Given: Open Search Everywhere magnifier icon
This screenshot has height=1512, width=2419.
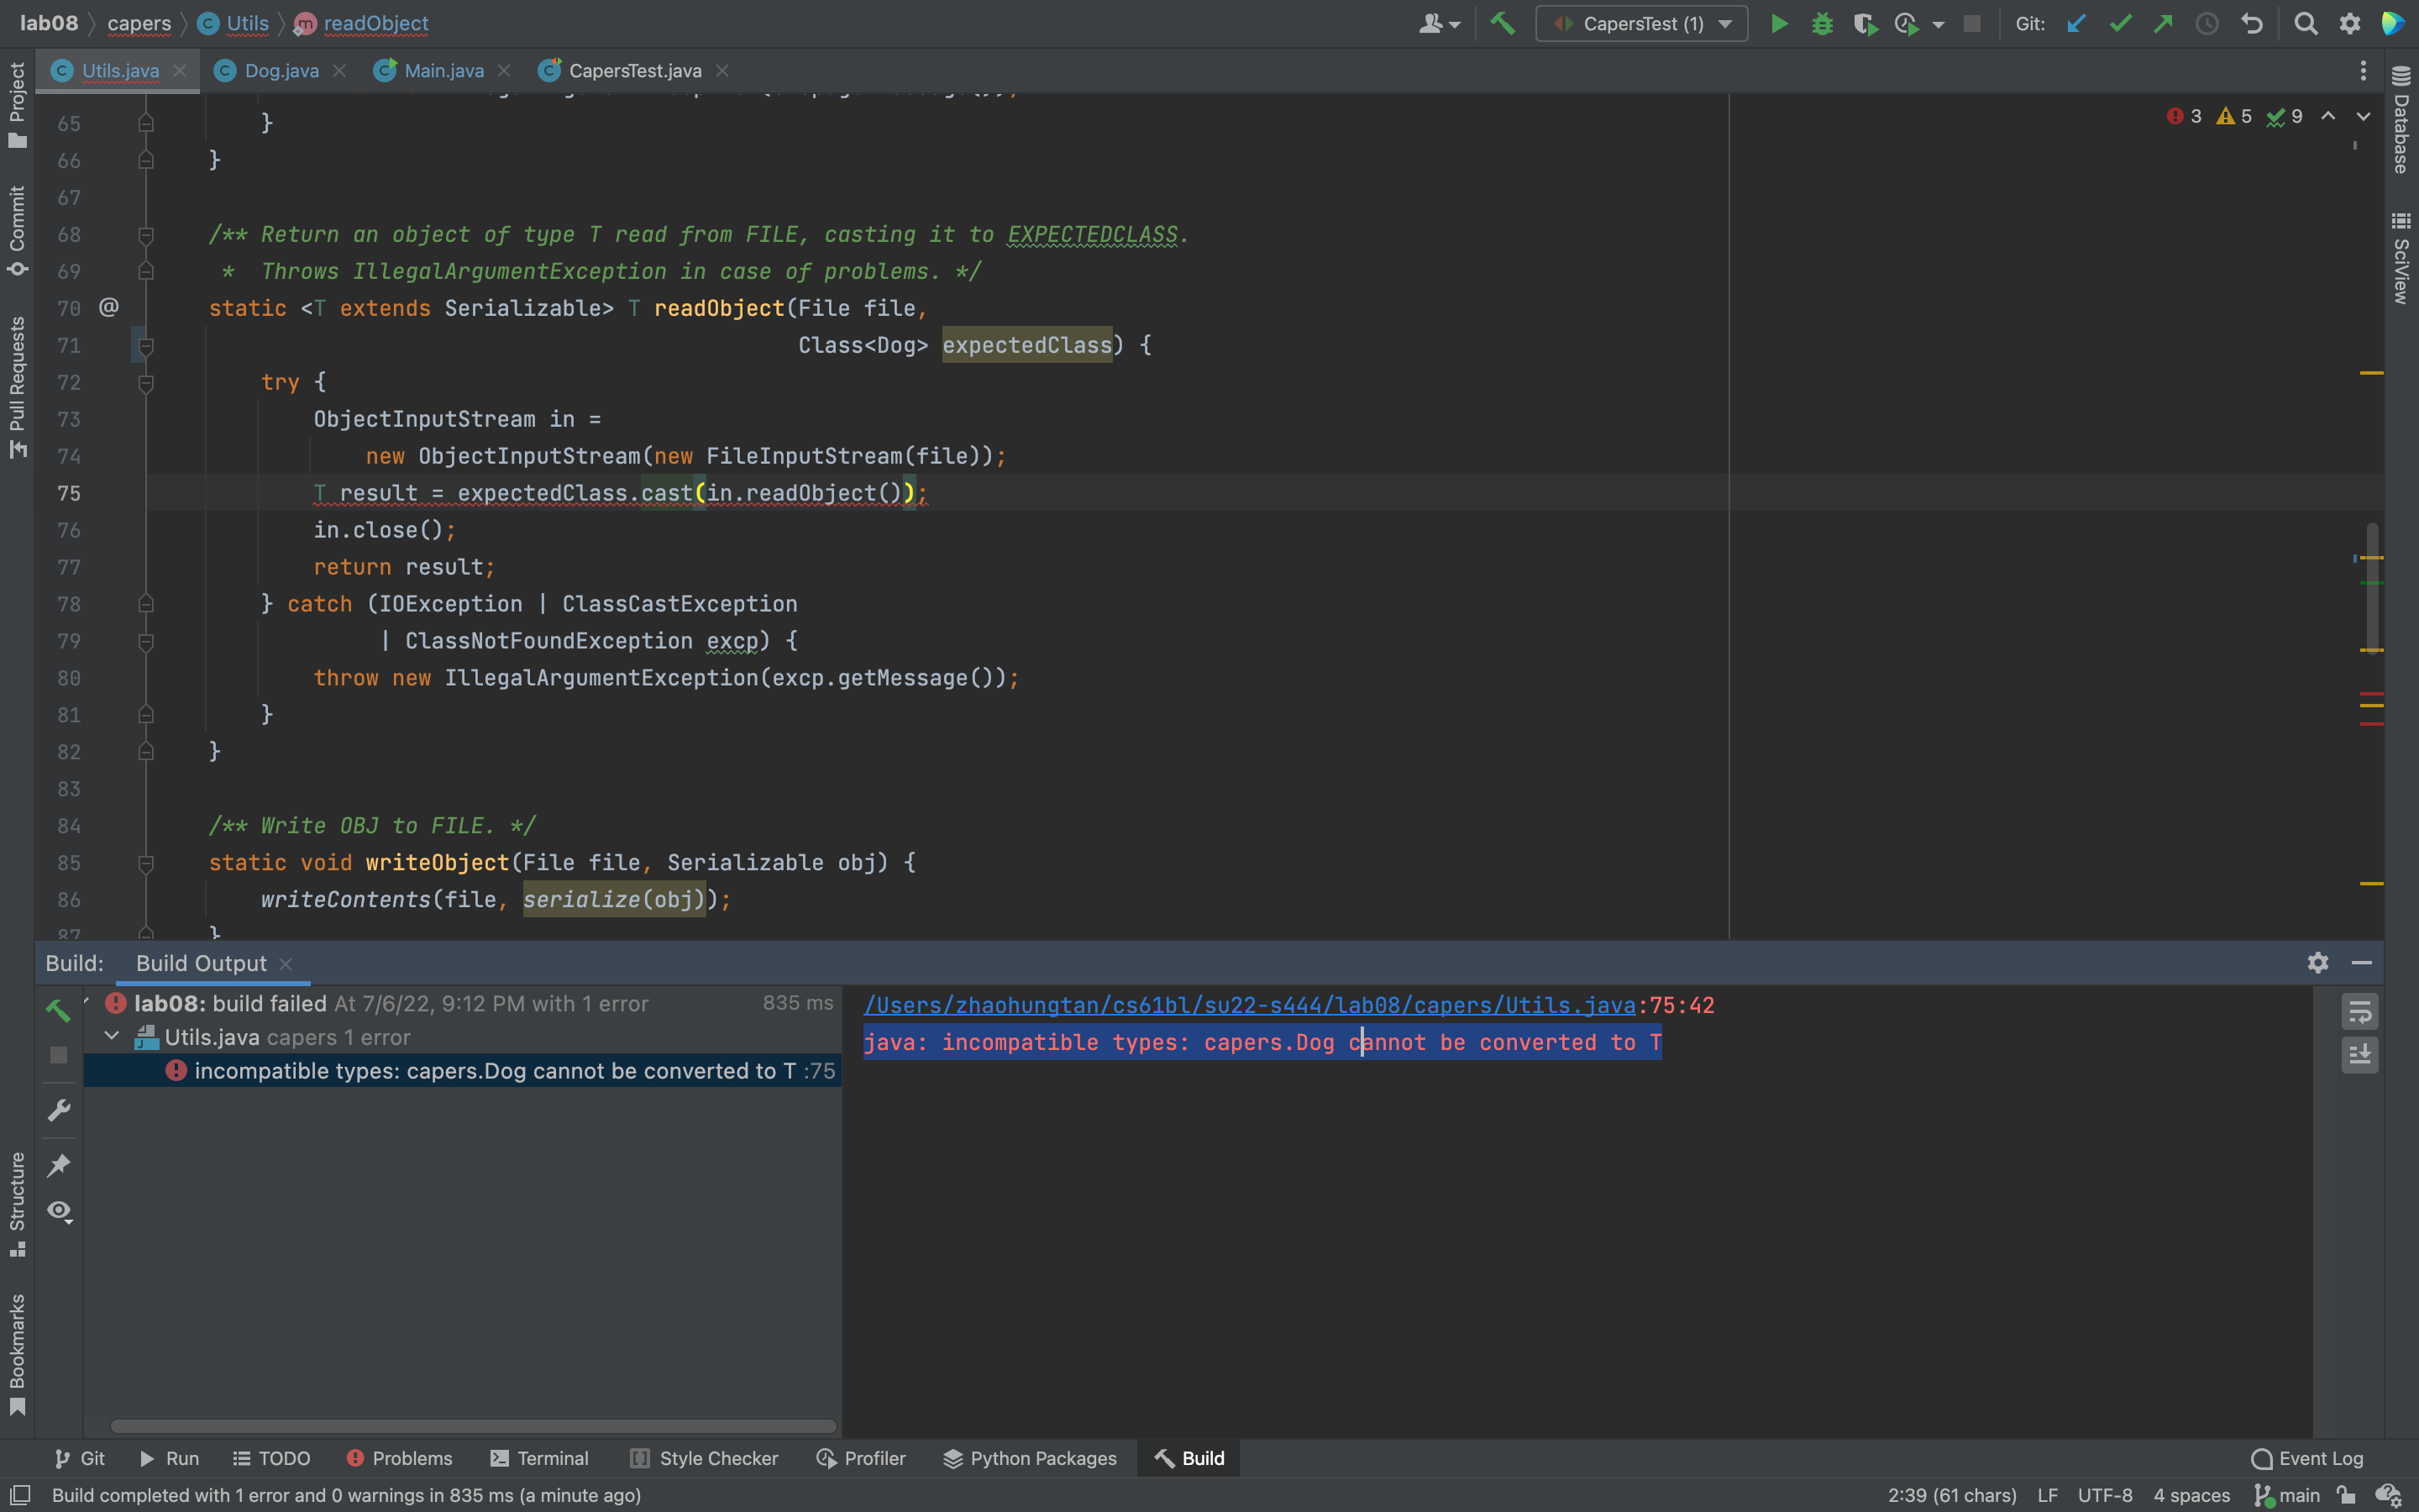Looking at the screenshot, I should 2306,24.
